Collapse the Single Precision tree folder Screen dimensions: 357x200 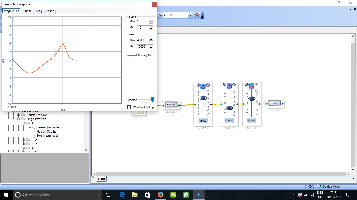[19, 119]
